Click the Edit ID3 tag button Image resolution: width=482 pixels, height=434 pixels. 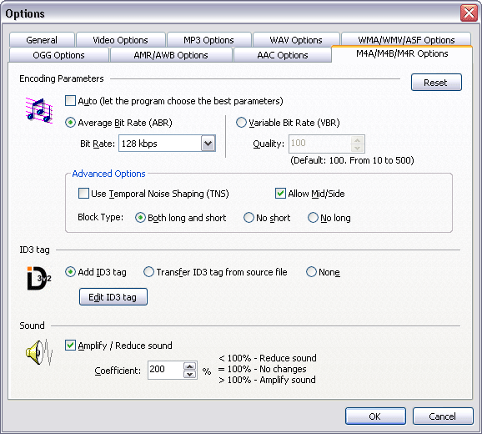point(113,297)
